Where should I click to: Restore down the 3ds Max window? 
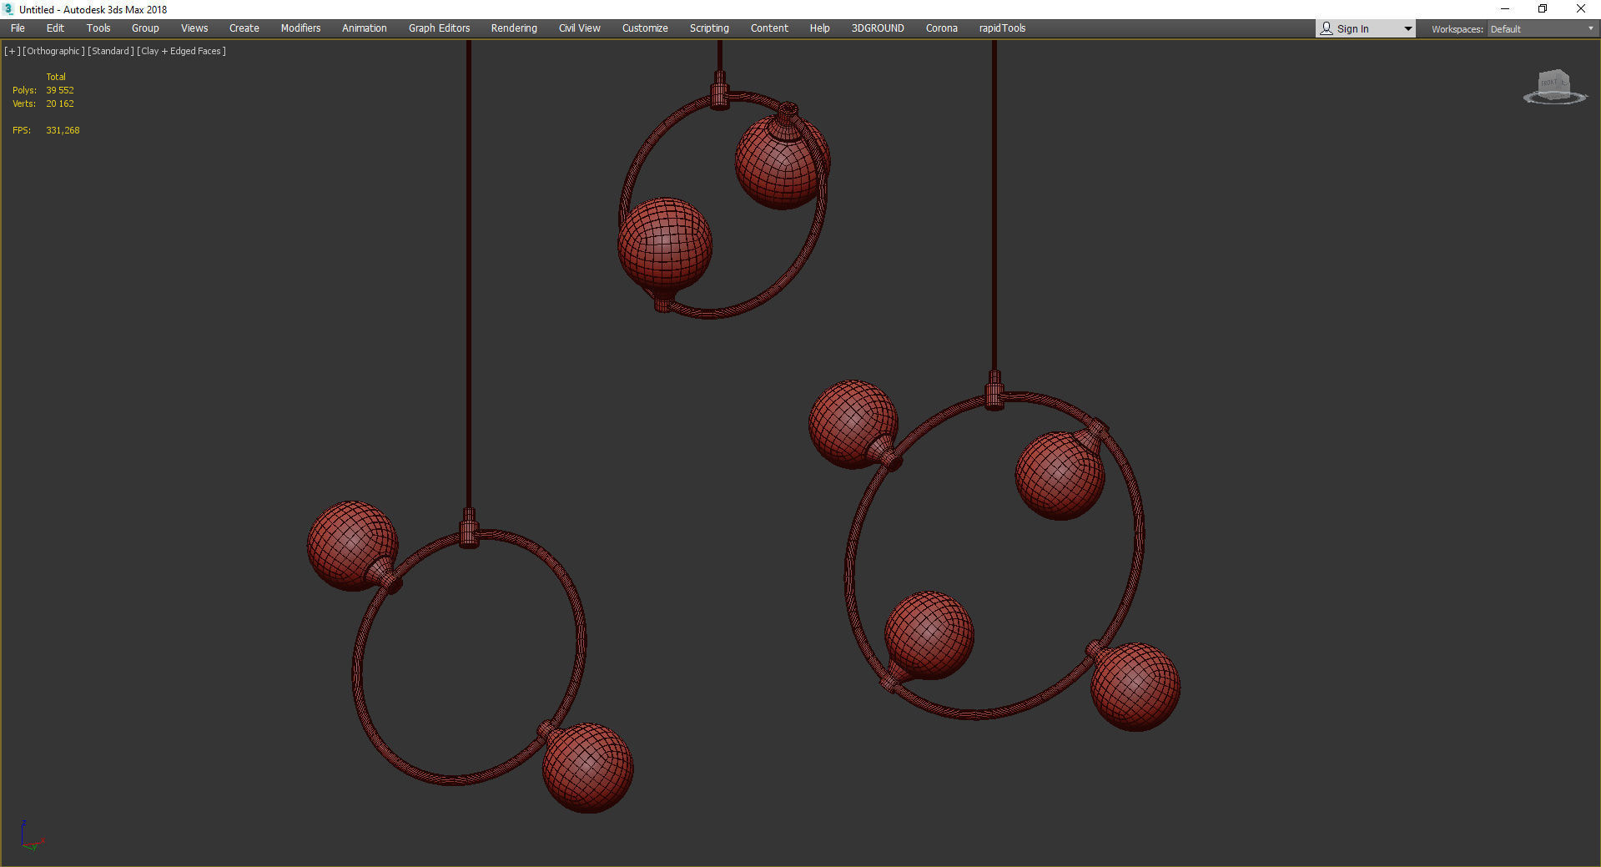(x=1543, y=9)
